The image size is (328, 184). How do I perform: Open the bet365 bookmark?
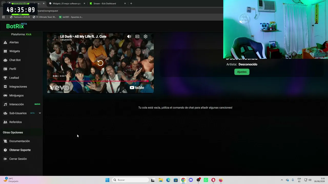pos(71,17)
